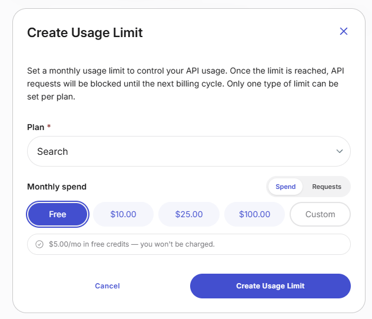Choose the $10.00 monthly spend option

pyautogui.click(x=123, y=214)
